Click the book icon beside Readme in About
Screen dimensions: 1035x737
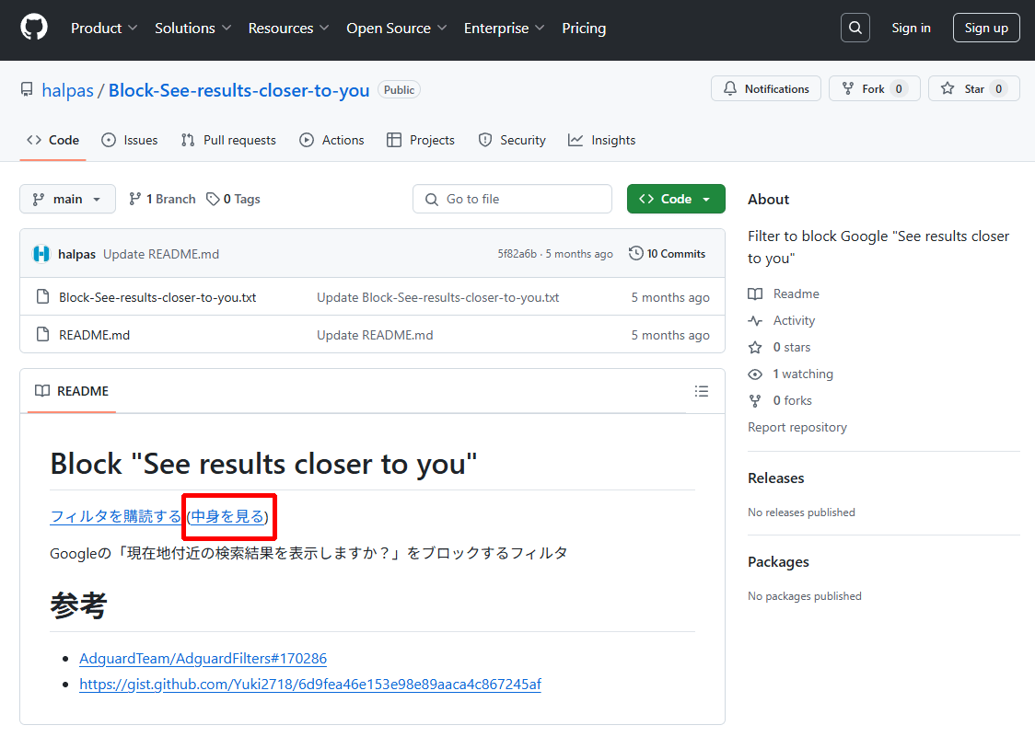click(755, 294)
